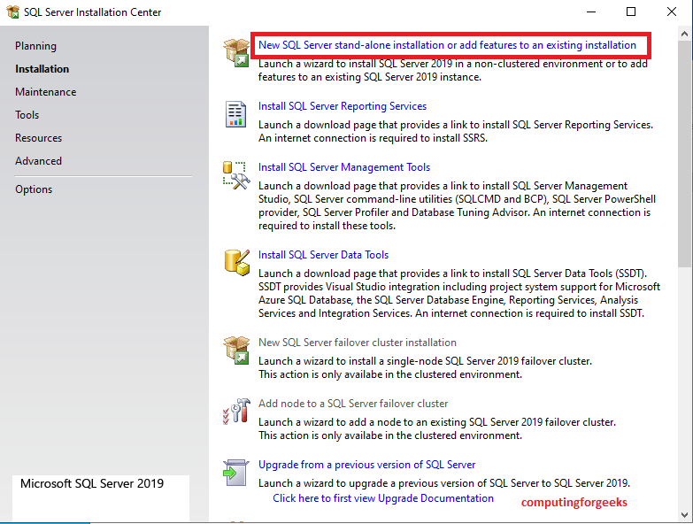The image size is (693, 524).
Task: Click New SQL Server failover cluster installation
Action: 357,343
